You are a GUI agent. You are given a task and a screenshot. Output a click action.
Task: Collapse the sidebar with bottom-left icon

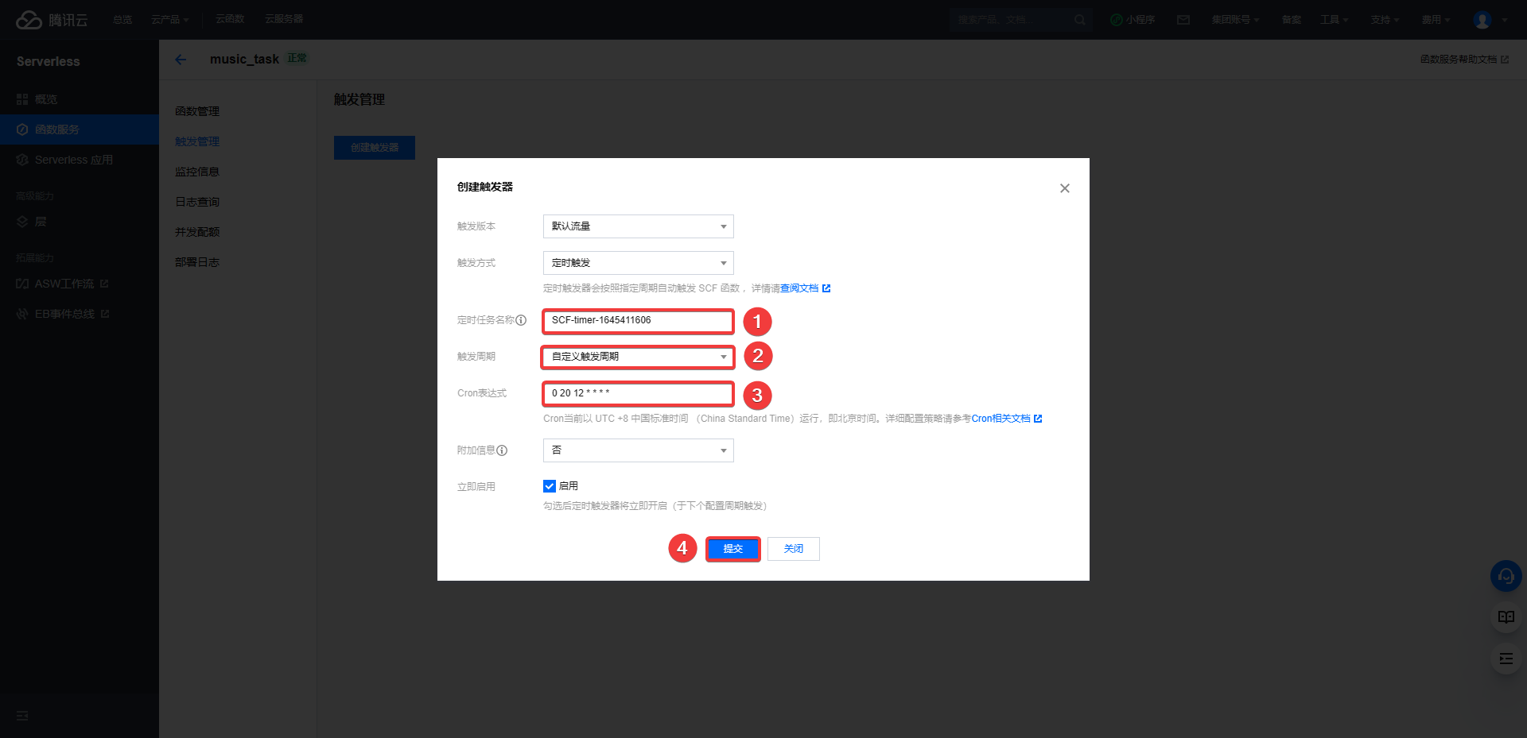click(x=22, y=716)
